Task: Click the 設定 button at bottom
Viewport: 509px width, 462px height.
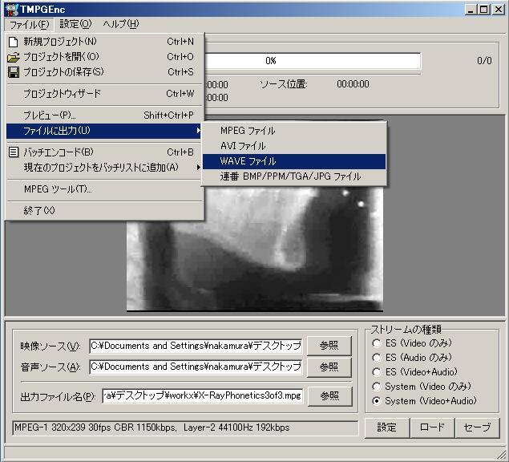Action: (387, 428)
